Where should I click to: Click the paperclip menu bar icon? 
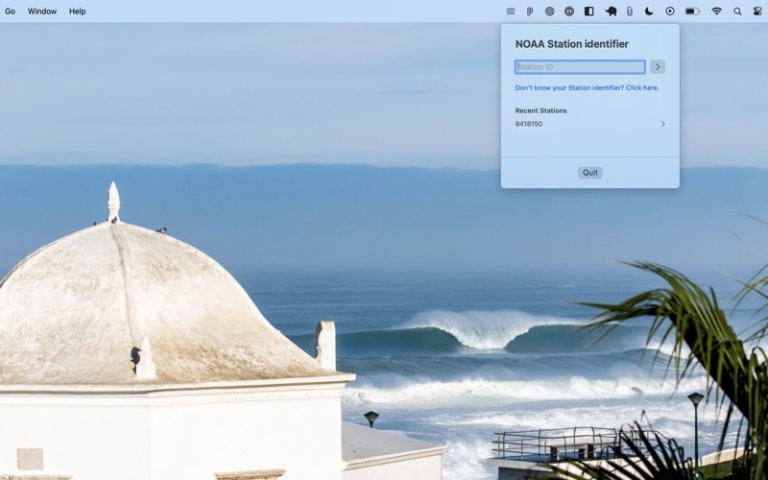(630, 12)
